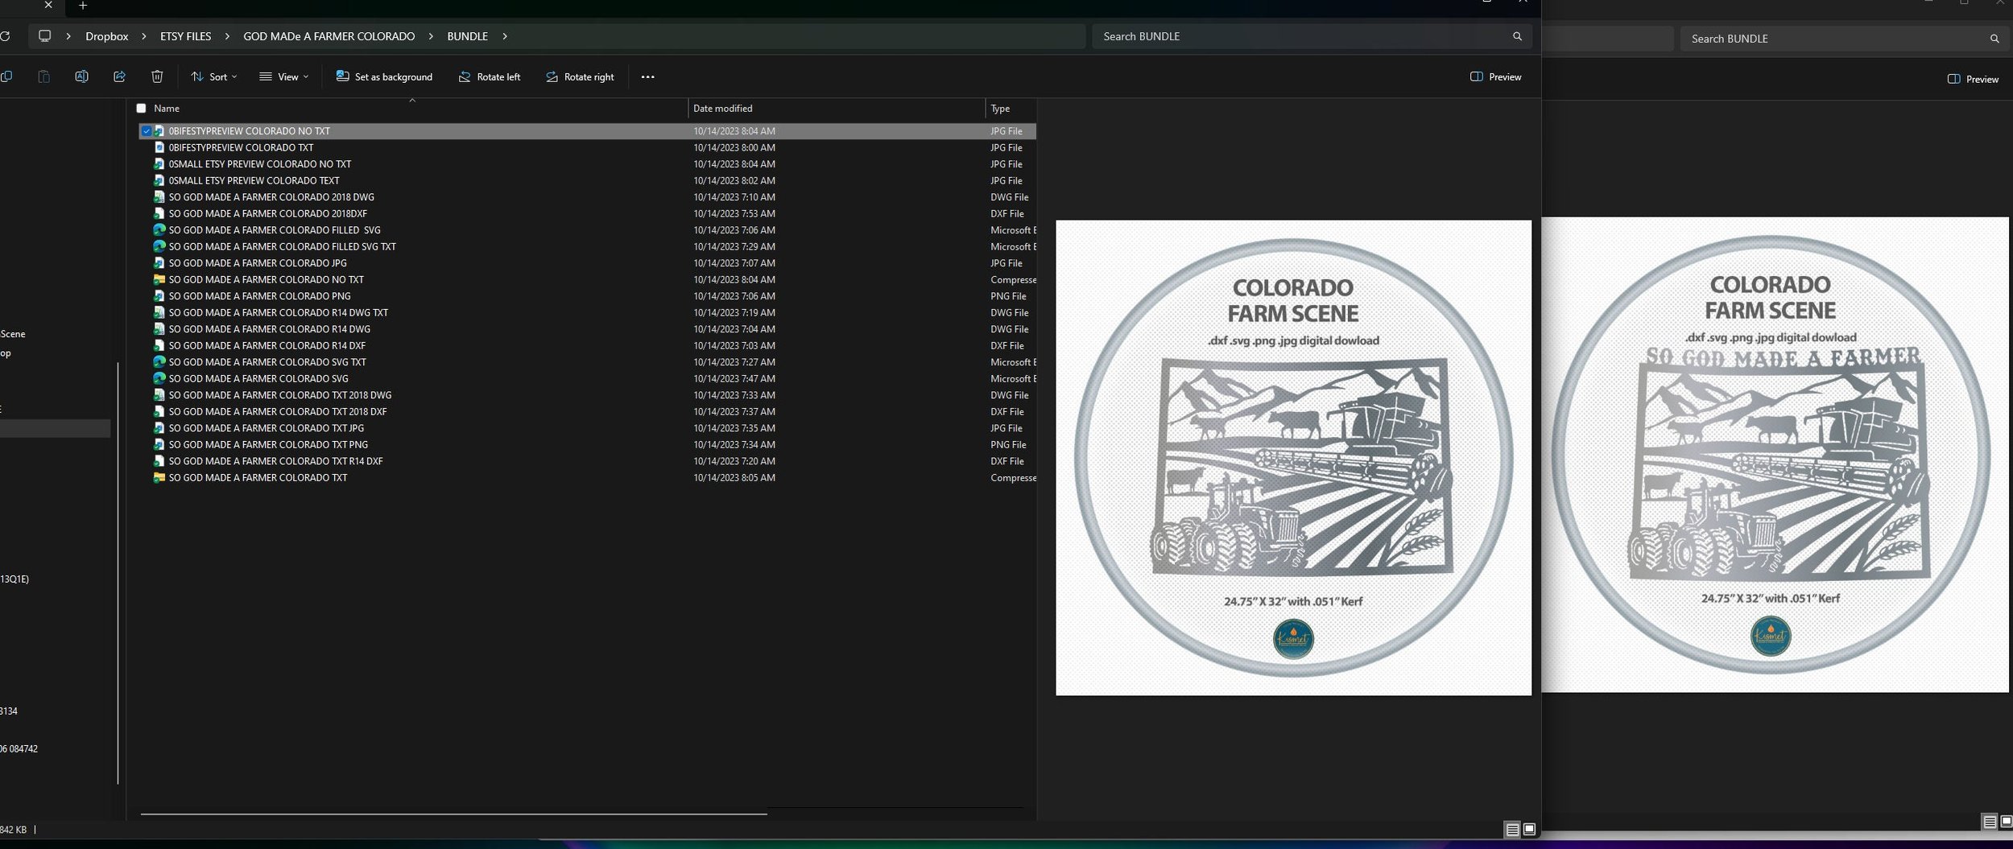Toggle Preview pane in the back window
2013x849 pixels.
coord(1972,79)
